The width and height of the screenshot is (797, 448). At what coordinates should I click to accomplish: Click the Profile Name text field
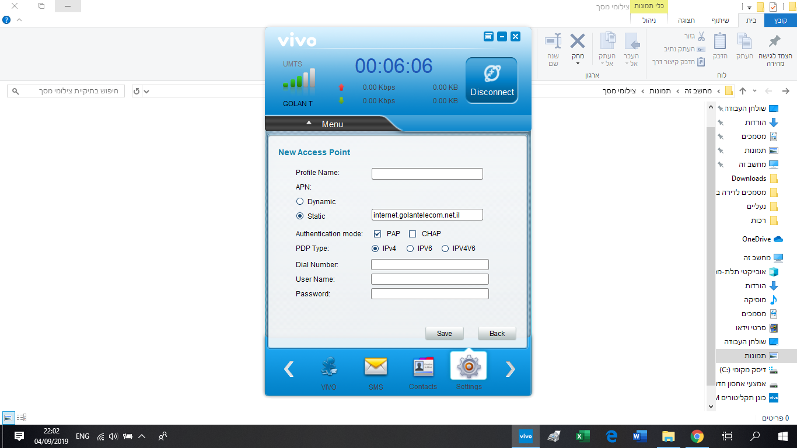point(427,174)
